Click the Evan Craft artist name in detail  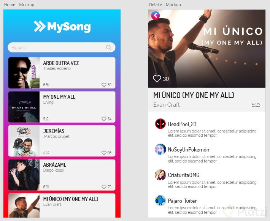click(166, 105)
